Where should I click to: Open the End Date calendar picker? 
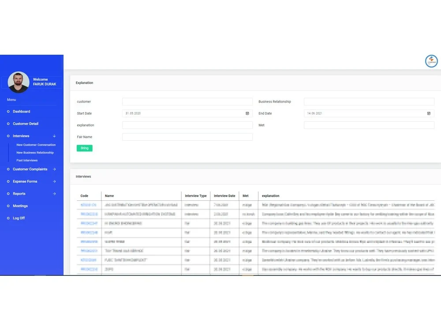coord(429,113)
